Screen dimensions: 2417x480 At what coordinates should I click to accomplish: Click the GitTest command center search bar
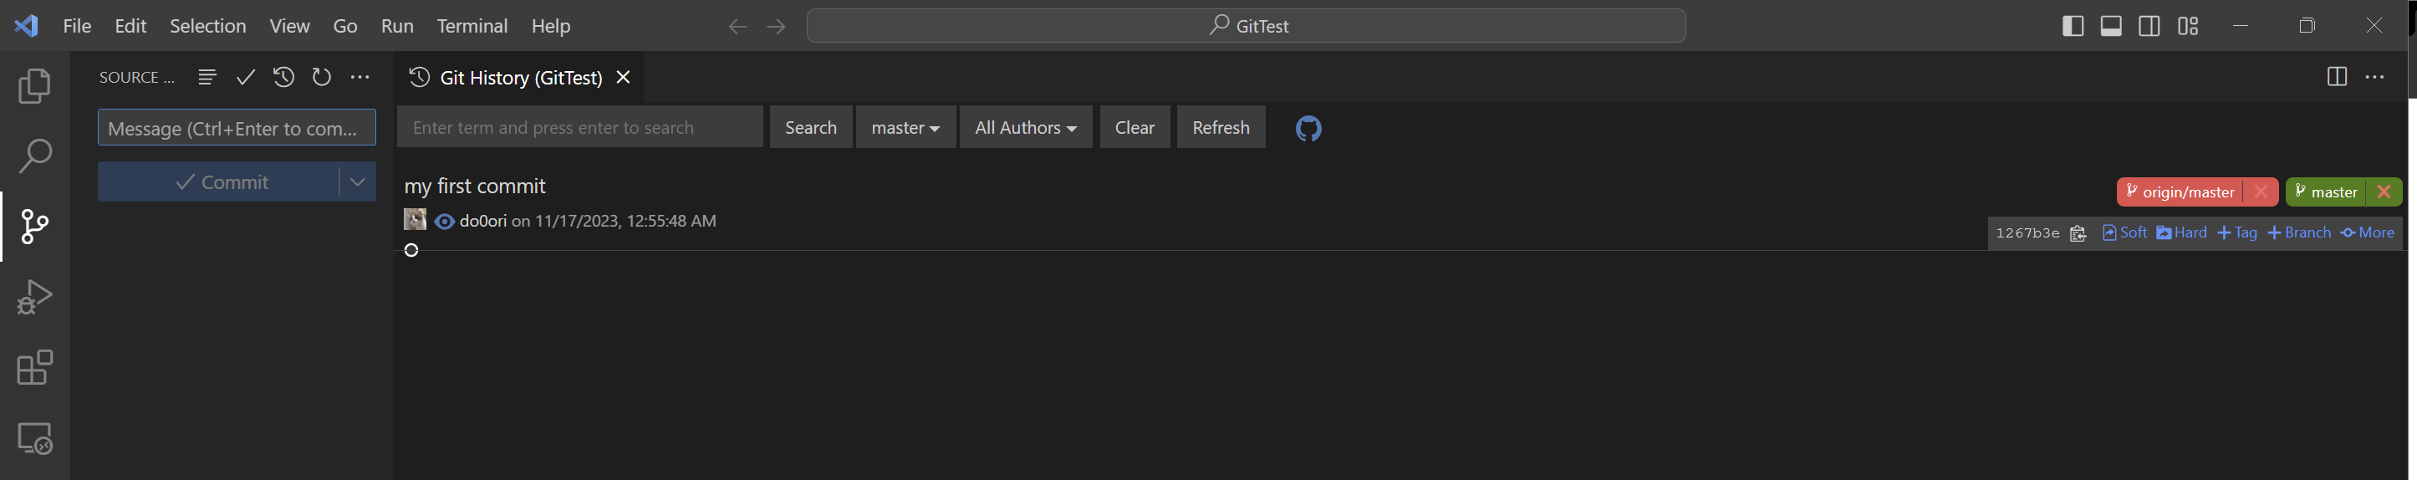(x=1246, y=25)
